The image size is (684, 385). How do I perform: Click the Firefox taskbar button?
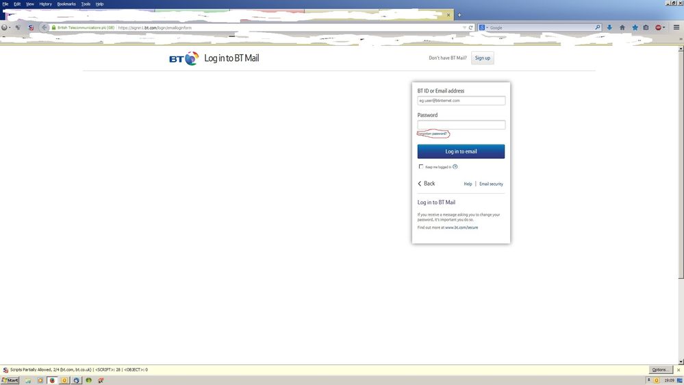pyautogui.click(x=52, y=380)
